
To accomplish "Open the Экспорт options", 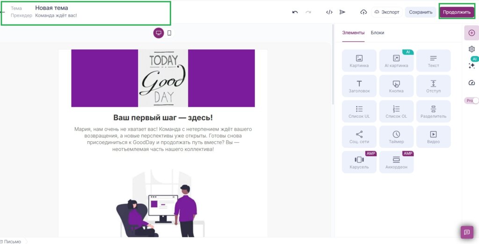I will [x=386, y=12].
